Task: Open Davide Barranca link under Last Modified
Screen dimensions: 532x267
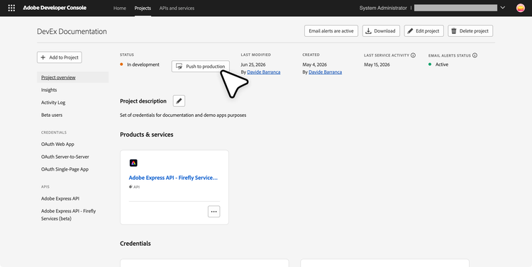Action: [x=264, y=72]
